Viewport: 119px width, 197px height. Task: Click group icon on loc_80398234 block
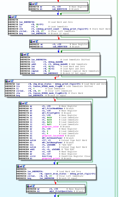28,54
